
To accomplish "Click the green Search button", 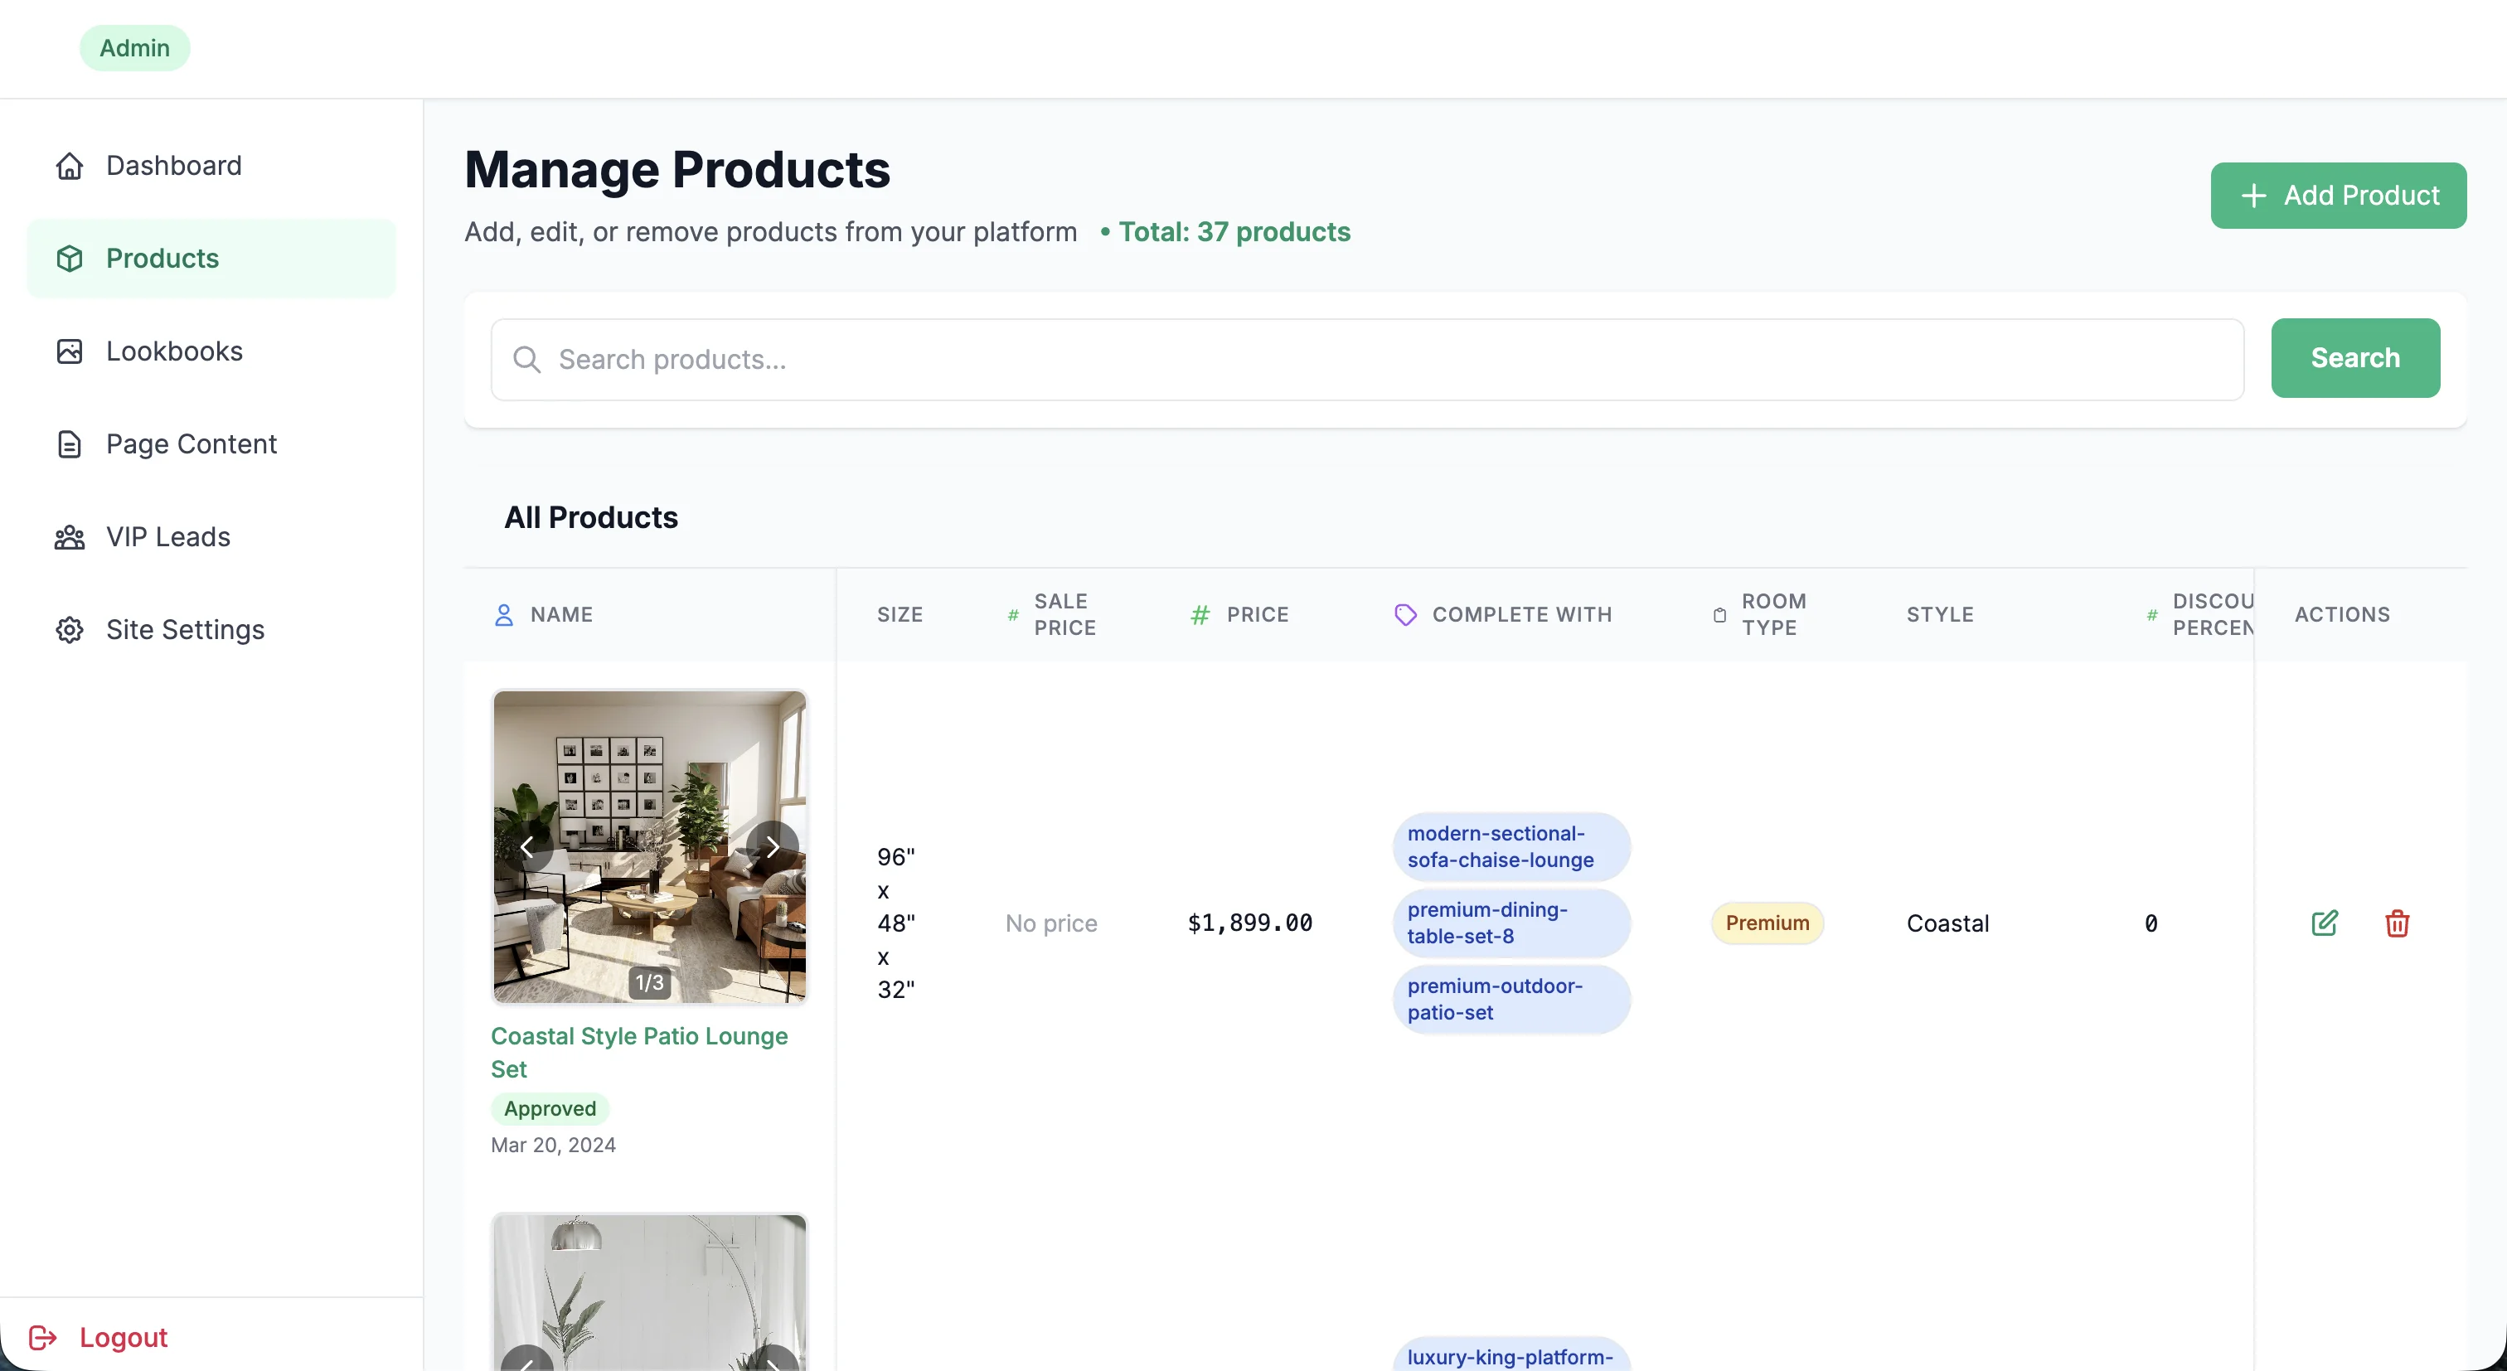I will click(x=2355, y=358).
